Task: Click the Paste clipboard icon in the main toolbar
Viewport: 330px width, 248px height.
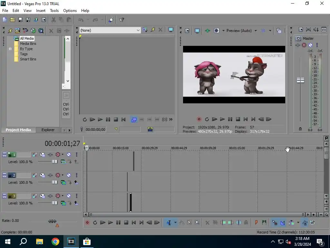Action: 69,20
